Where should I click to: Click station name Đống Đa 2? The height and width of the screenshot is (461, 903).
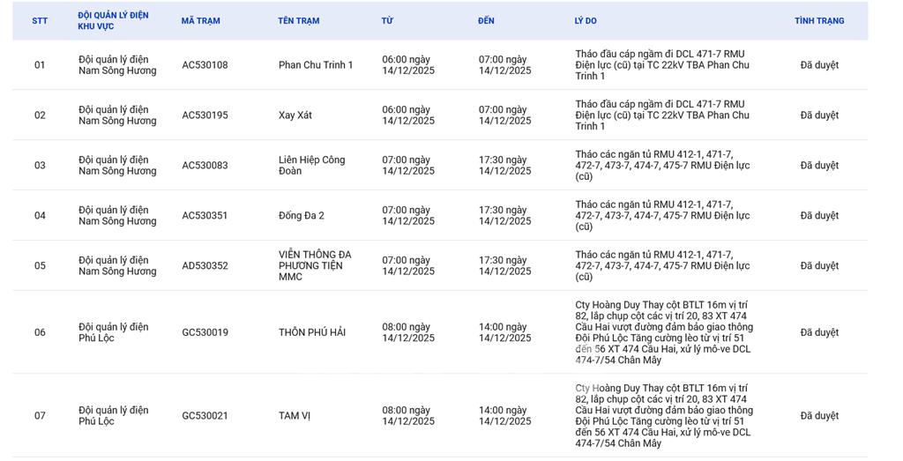coord(302,216)
